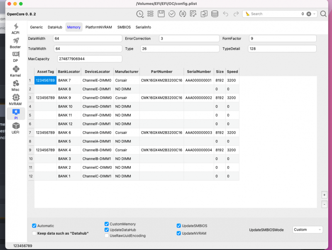The width and height of the screenshot is (332, 250).
Task: Click the MaxCapacity input field
Action: pos(90,59)
